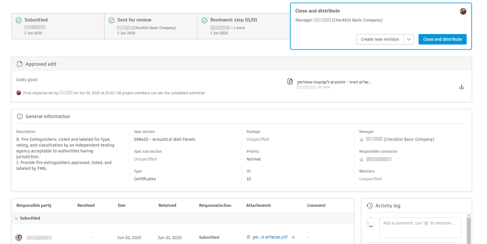Click the Add a comment input field
This screenshot has width=487, height=244.
(420, 228)
